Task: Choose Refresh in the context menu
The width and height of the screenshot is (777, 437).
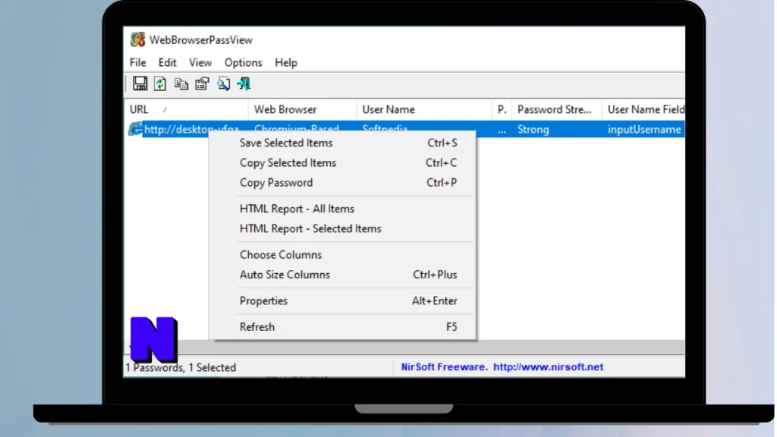Action: (342, 327)
